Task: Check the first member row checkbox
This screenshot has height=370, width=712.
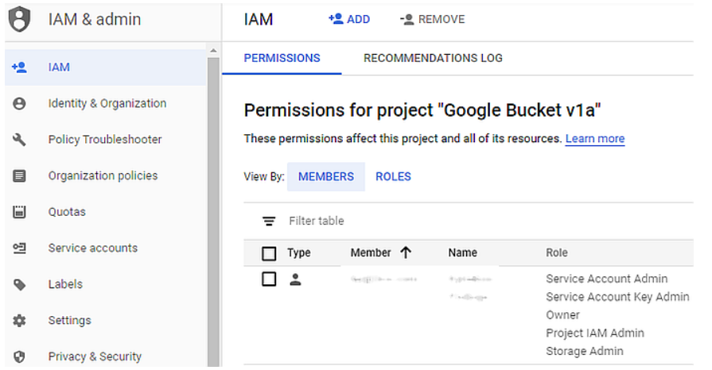Action: 269,279
